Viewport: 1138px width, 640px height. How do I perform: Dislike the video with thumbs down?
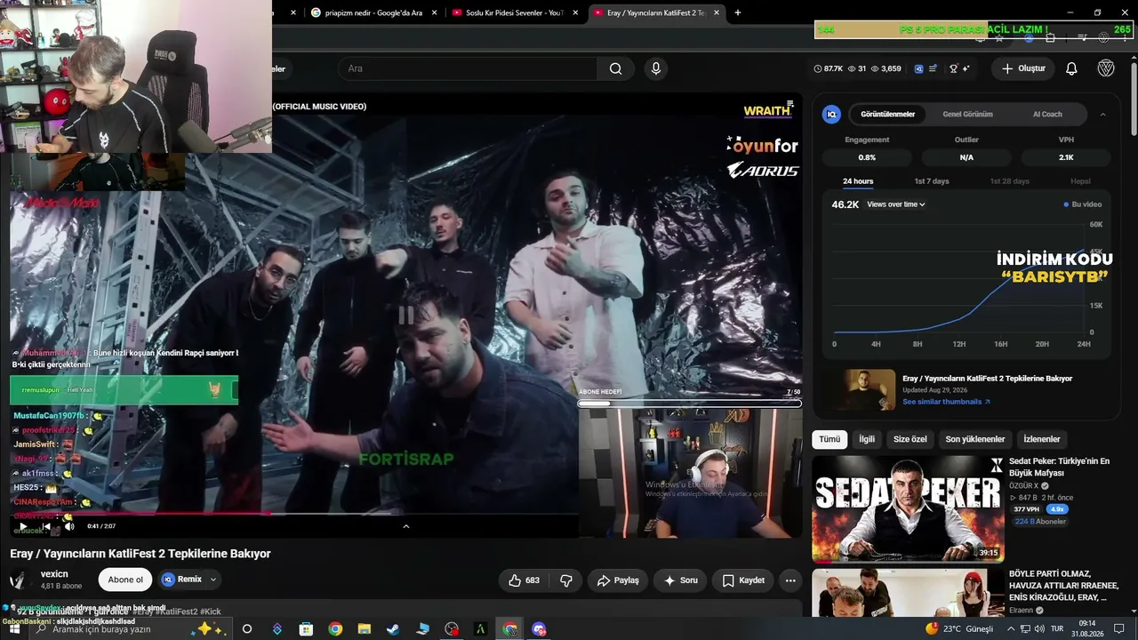(566, 580)
